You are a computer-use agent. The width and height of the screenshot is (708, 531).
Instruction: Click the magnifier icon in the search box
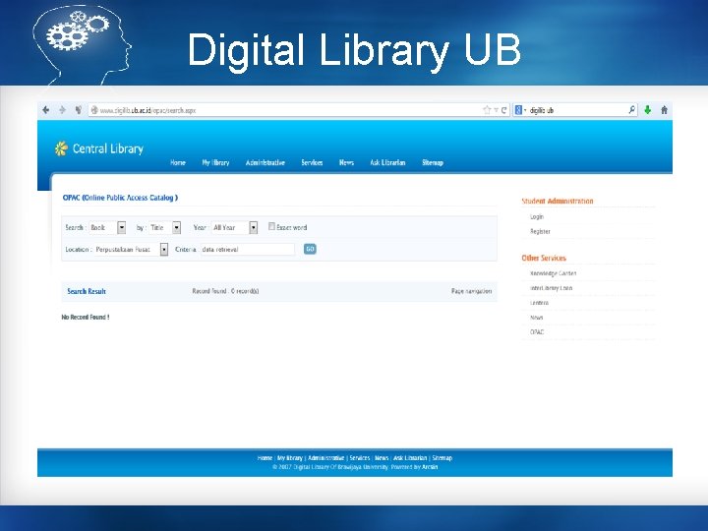tap(631, 110)
